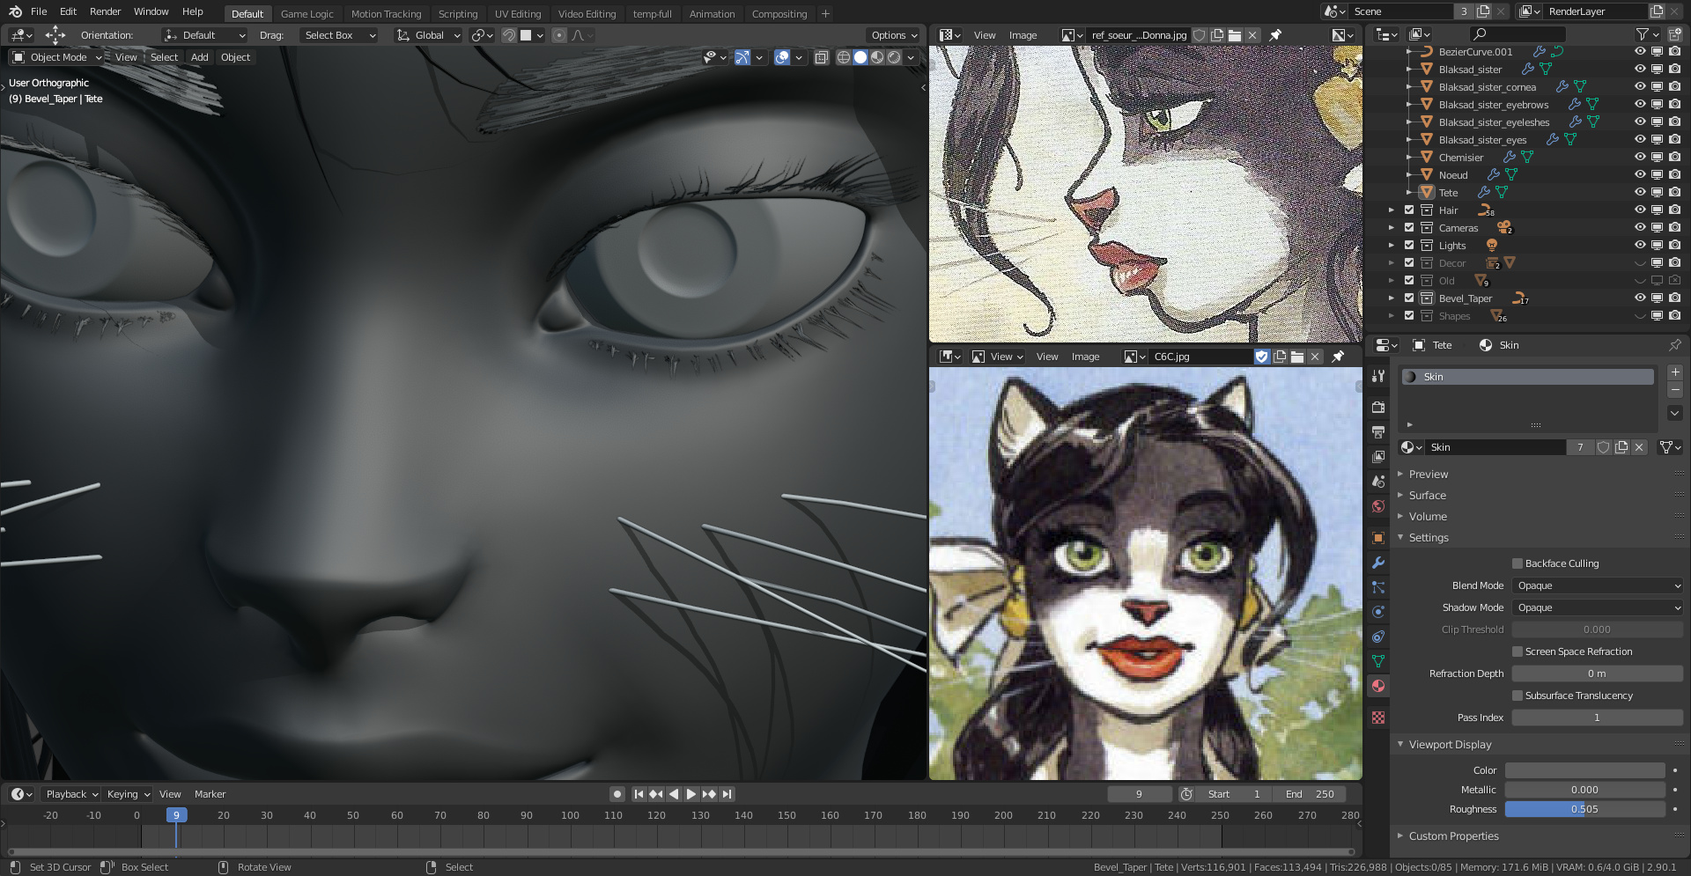
Task: Open the Playback popover in timeline
Action: coord(72,794)
